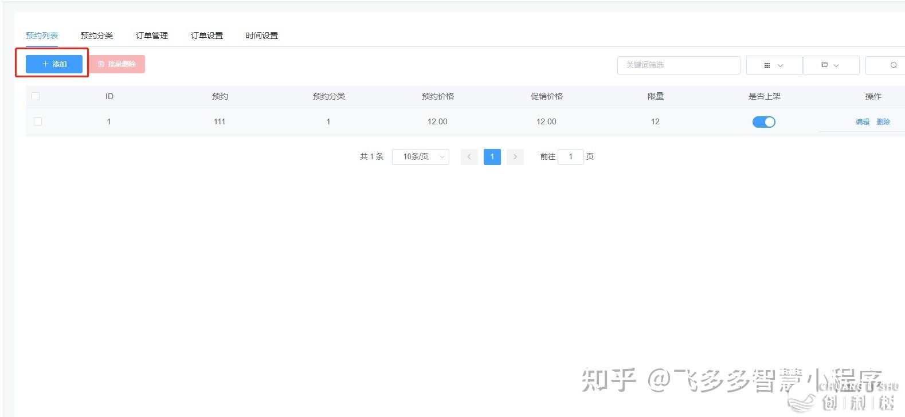Click the 编辑 link for row 1

[x=862, y=122]
